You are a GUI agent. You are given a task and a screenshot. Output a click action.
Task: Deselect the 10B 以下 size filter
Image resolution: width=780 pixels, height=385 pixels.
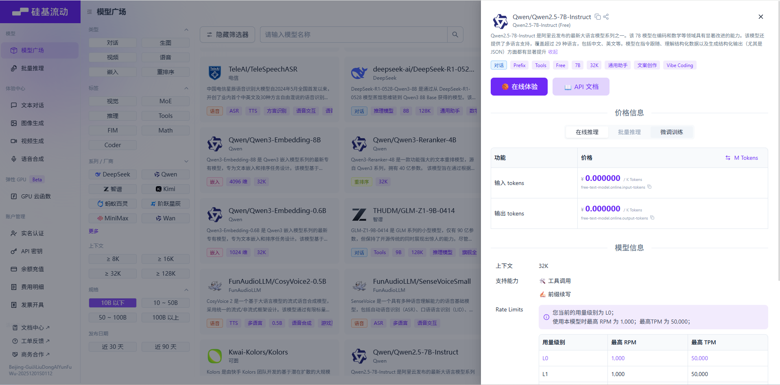click(113, 303)
